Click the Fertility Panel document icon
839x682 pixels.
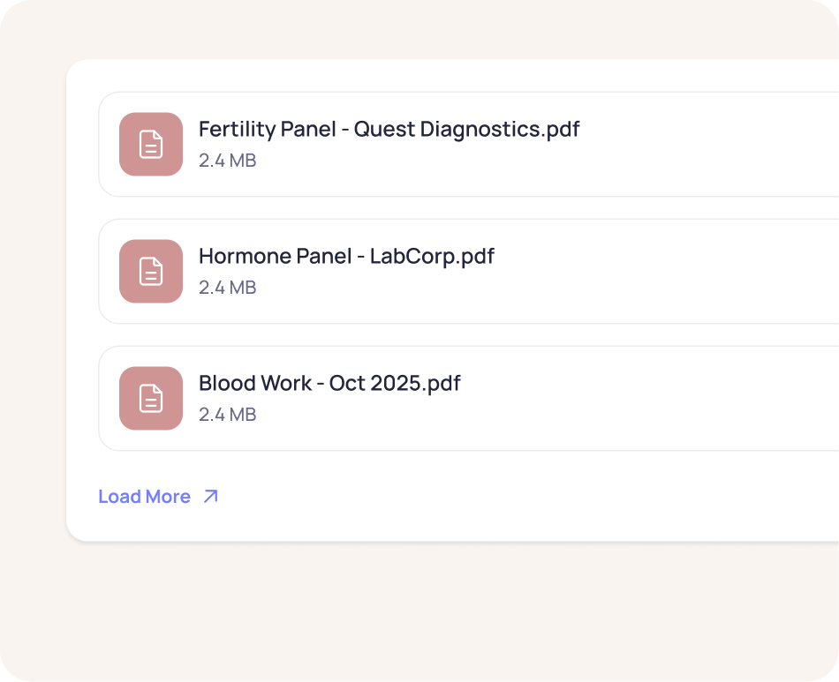[x=151, y=144]
